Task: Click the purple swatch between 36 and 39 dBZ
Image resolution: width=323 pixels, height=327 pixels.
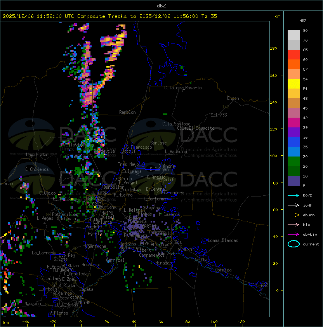Action: pyautogui.click(x=293, y=132)
